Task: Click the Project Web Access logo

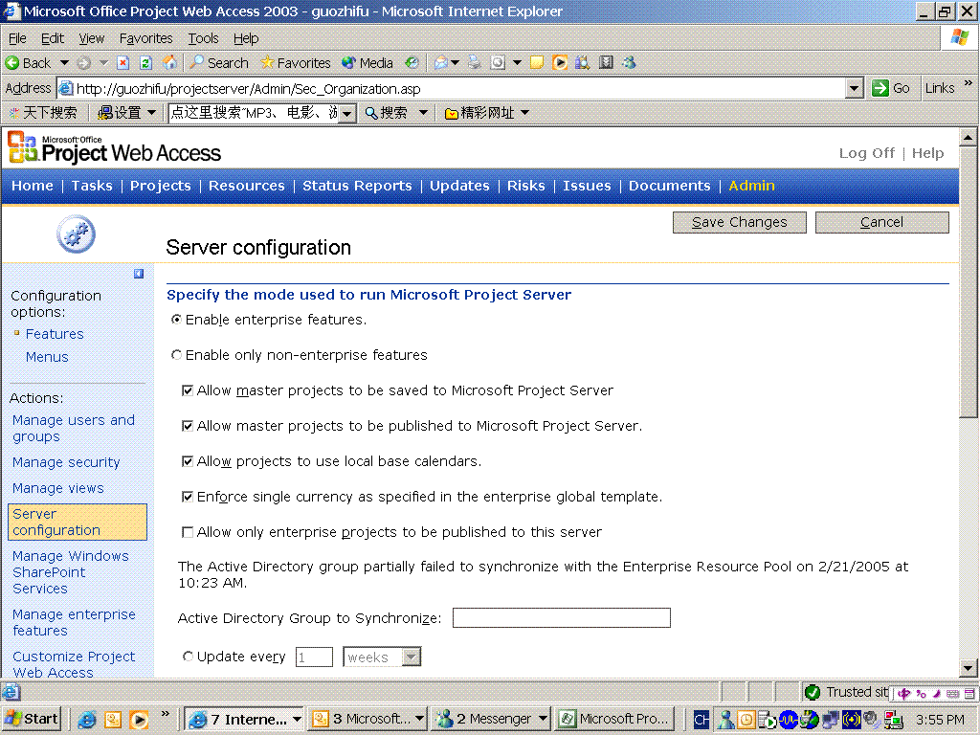Action: point(115,147)
